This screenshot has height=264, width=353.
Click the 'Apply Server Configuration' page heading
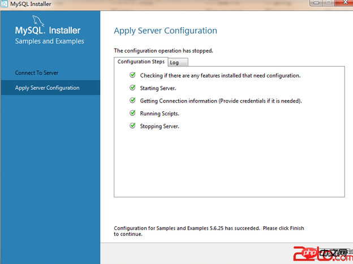point(165,31)
